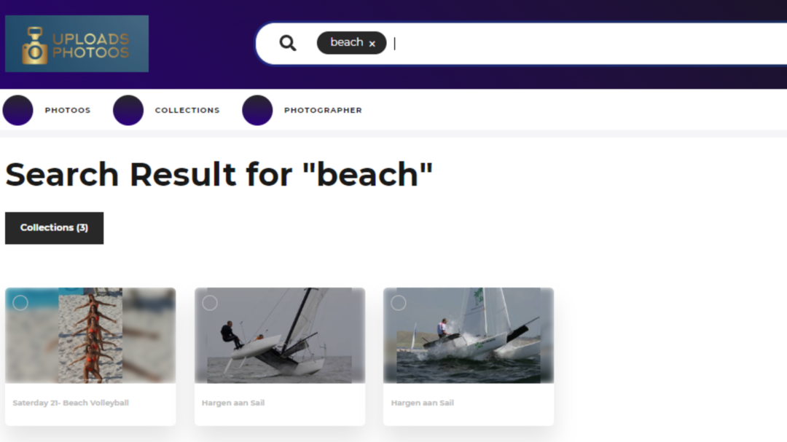This screenshot has width=787, height=442.
Task: Open the Photographer menu item
Action: pos(323,110)
